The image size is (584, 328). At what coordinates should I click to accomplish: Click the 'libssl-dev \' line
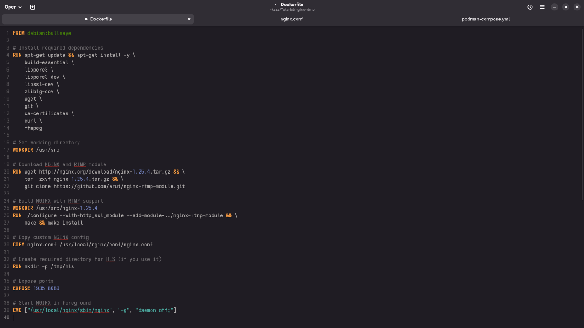(x=42, y=84)
